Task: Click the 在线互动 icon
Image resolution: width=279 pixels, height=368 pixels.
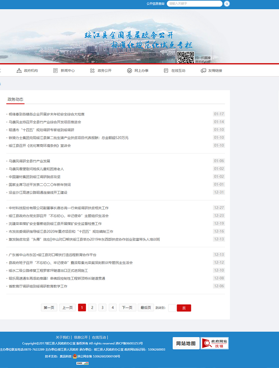Action: (166, 70)
